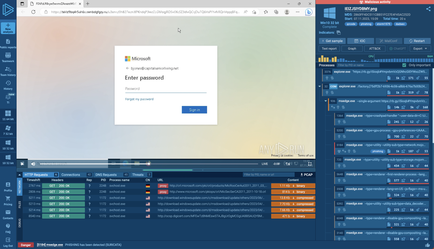Refresh the Edge page in the VM
The image size is (434, 249).
pos(33,12)
